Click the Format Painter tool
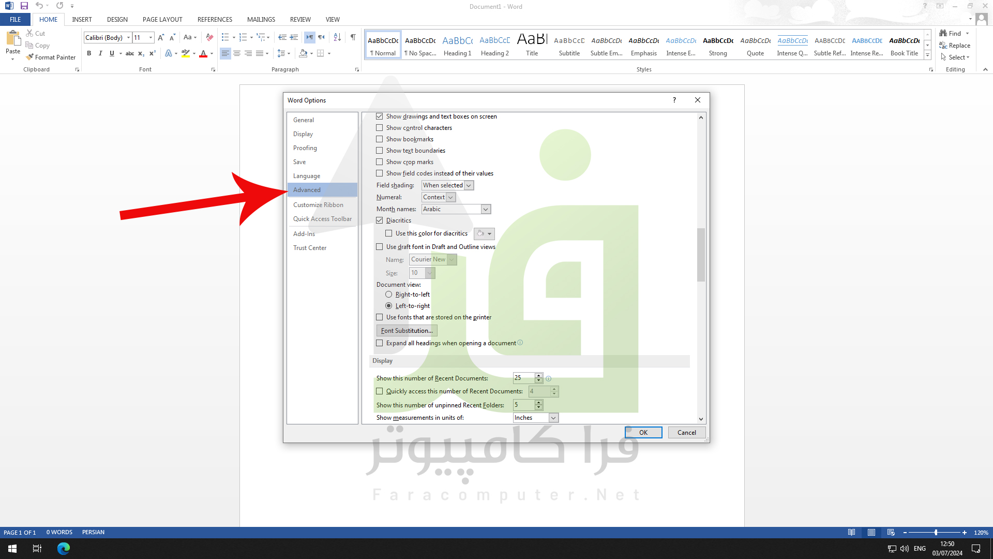 click(51, 57)
